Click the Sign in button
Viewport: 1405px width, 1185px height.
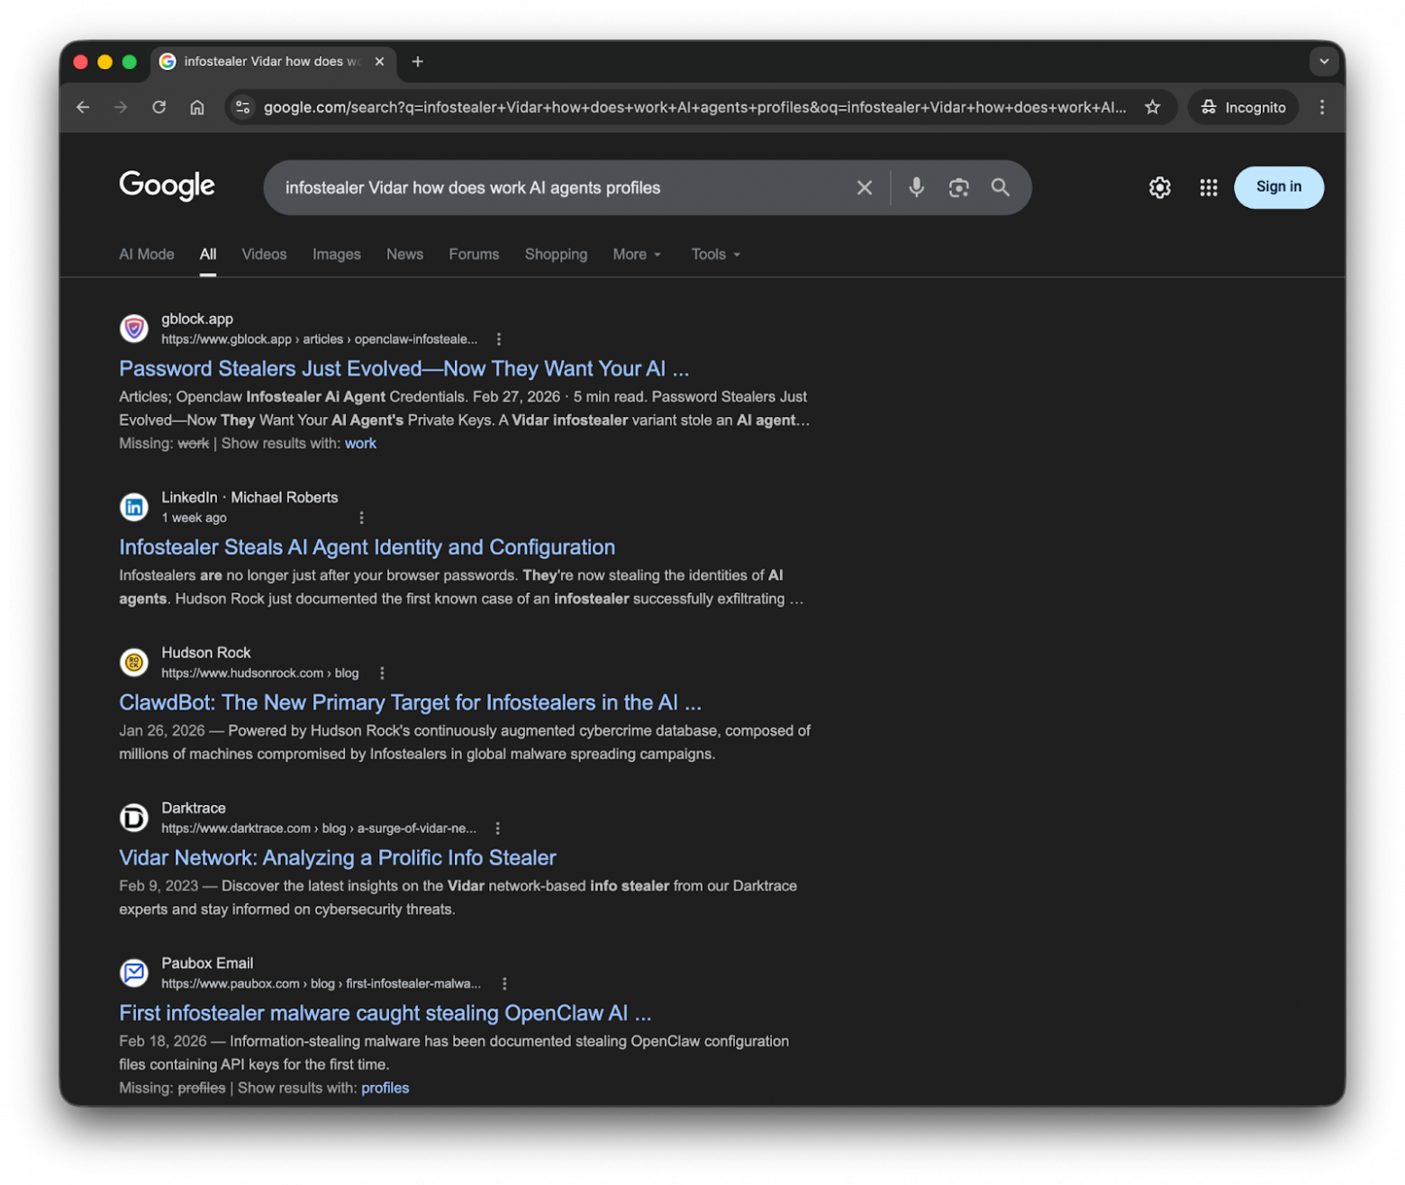coord(1279,187)
